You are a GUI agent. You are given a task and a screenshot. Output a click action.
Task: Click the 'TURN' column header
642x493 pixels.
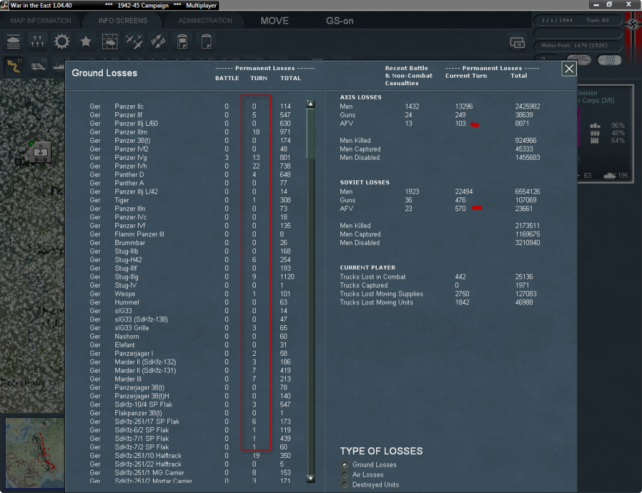click(259, 78)
